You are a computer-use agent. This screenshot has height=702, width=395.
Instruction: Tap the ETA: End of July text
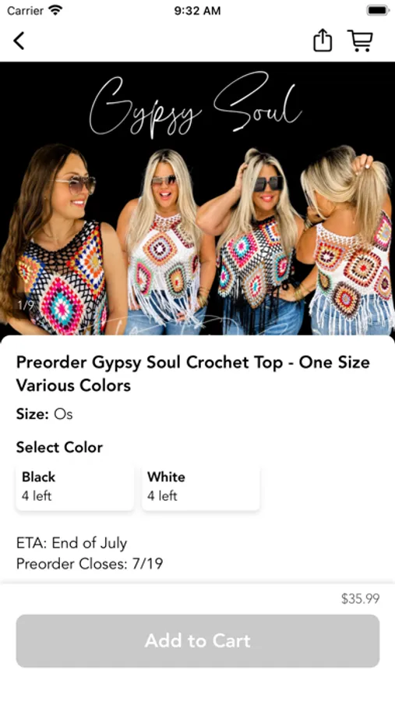point(72,543)
